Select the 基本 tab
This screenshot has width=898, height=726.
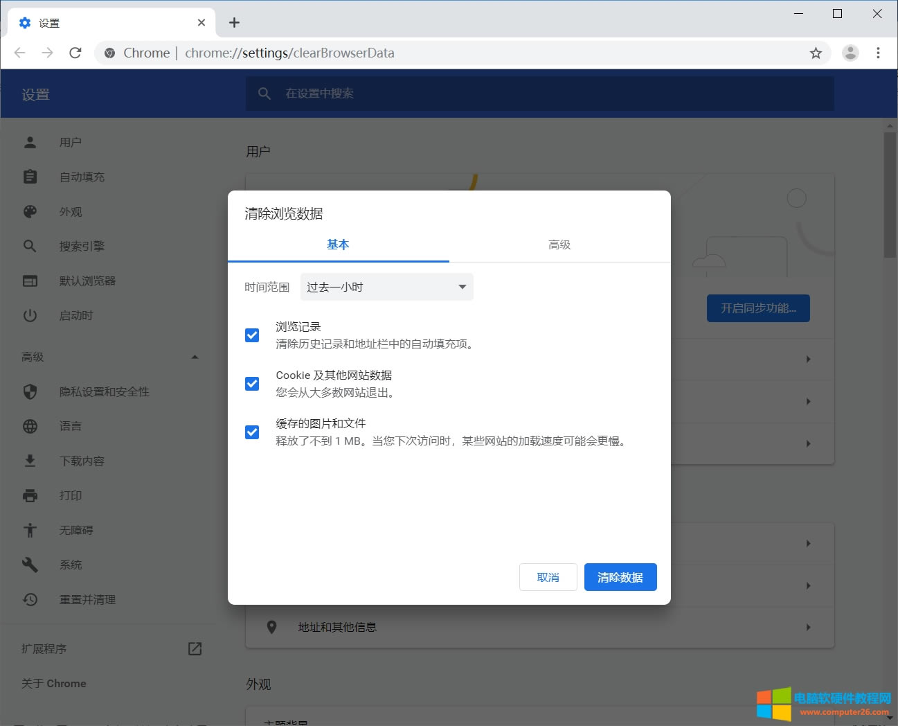338,245
